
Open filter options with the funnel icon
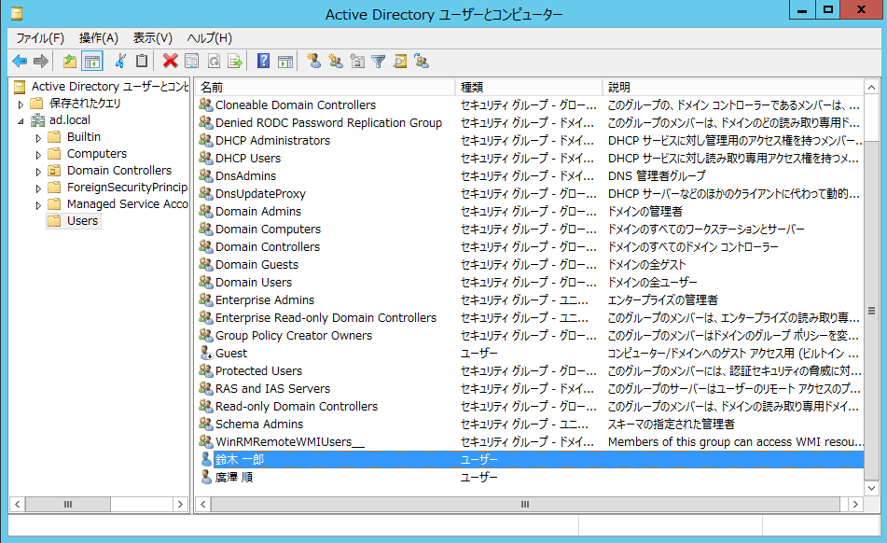379,61
